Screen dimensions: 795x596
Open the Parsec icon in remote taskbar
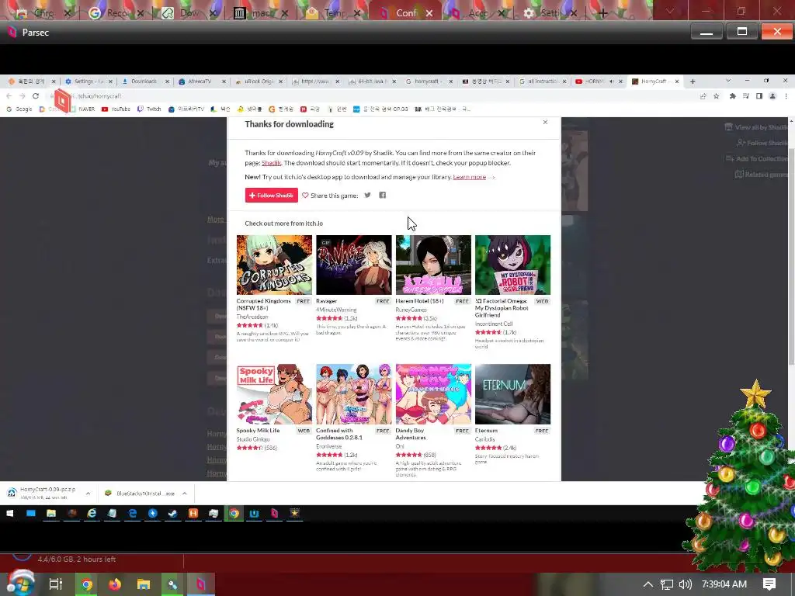(x=274, y=514)
